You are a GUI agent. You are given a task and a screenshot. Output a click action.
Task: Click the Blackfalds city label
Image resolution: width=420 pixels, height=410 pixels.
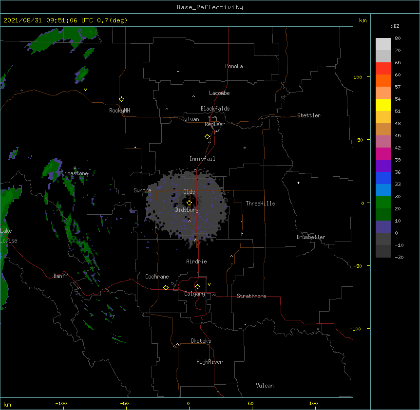215,109
